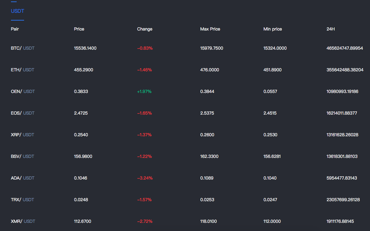Select BTC min price 15324.0000

[x=275, y=48]
